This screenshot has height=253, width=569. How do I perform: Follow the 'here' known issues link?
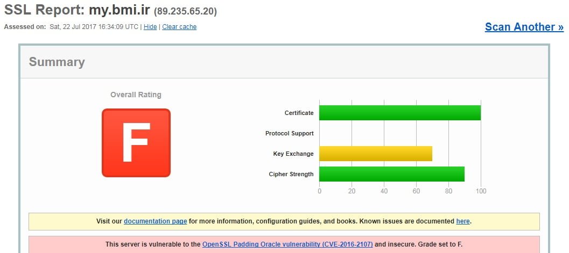[462, 221]
